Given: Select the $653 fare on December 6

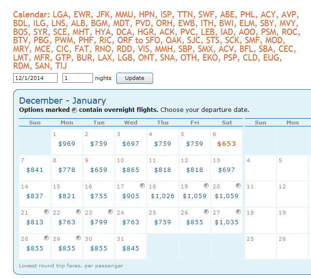Looking at the screenshot, I should point(227,144).
